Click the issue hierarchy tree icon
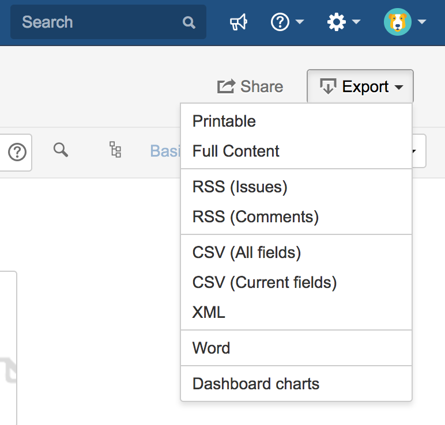445x425 pixels. point(115,150)
